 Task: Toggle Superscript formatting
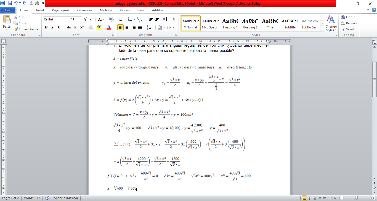(82, 27)
